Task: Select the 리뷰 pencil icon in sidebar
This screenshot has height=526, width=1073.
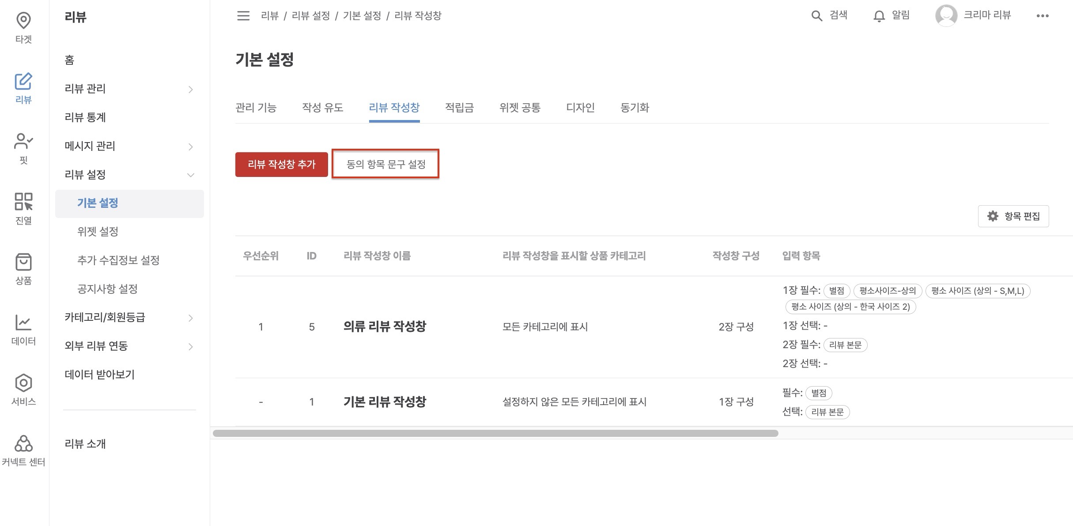Action: [x=23, y=81]
